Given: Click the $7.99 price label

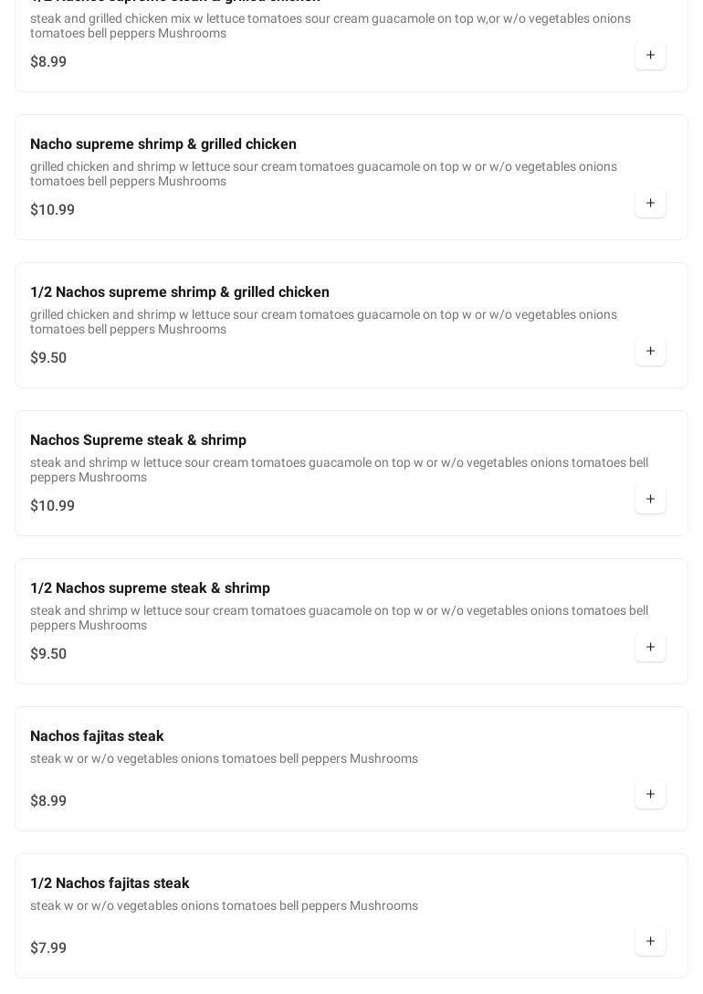Looking at the screenshot, I should coord(48,948).
